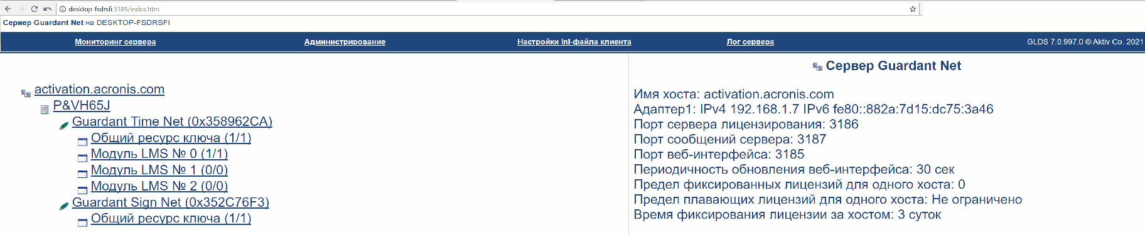Open Настройки ini-файла клиента page
The image size is (1145, 235).
[x=574, y=42]
